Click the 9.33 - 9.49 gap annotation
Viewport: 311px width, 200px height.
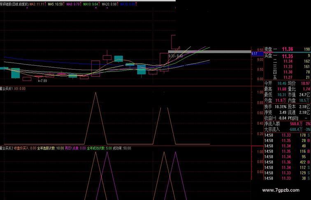pos(176,56)
